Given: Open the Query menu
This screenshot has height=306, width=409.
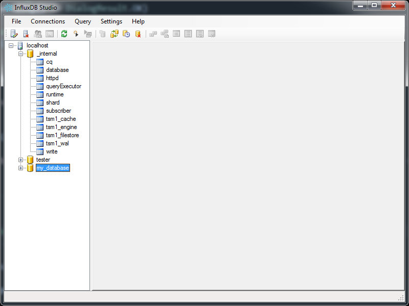Looking at the screenshot, I should click(x=83, y=21).
